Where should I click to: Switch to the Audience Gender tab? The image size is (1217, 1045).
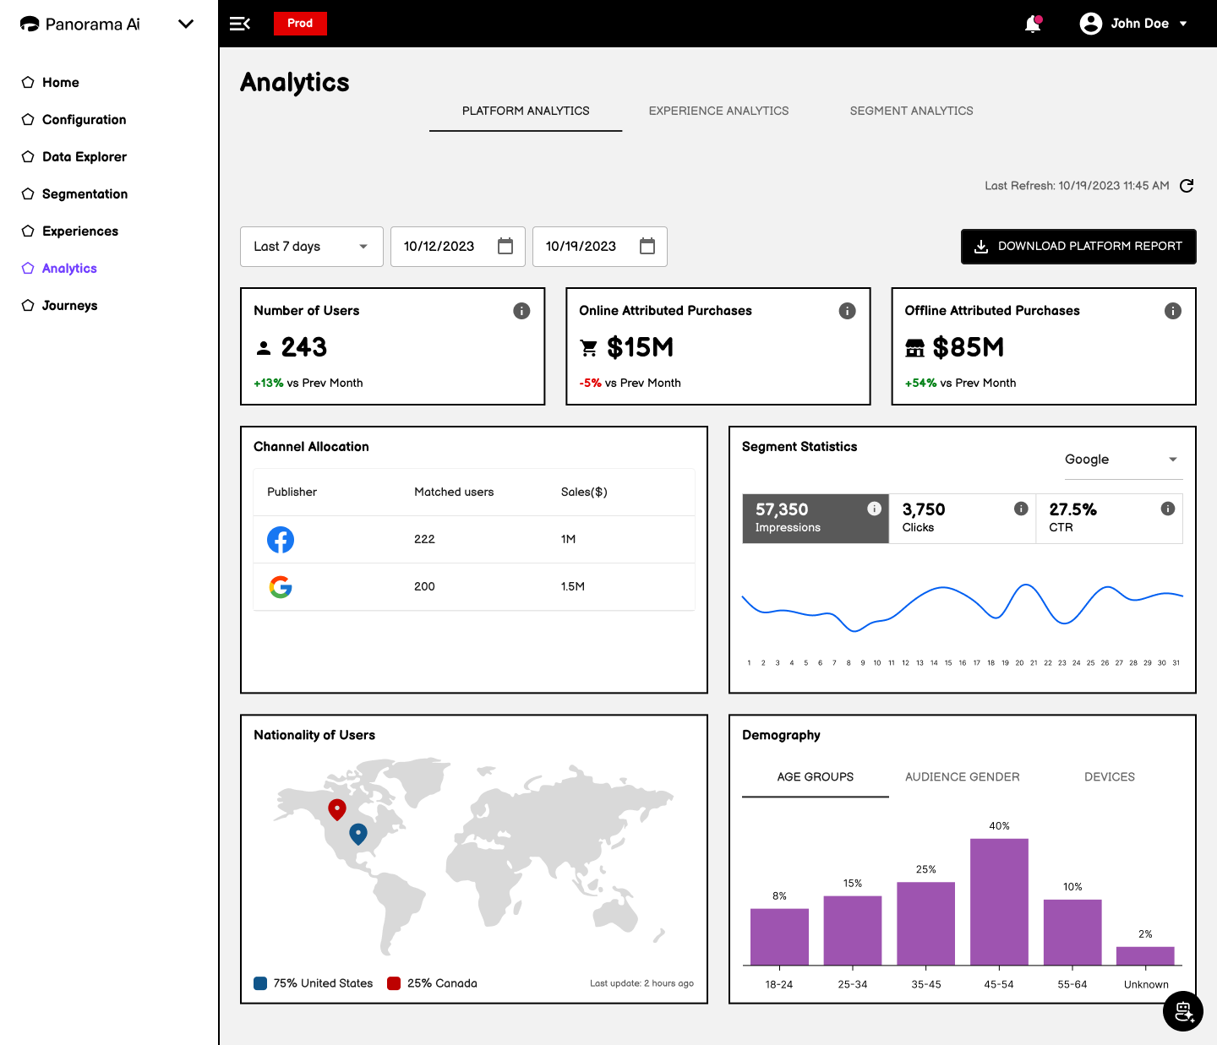point(962,776)
